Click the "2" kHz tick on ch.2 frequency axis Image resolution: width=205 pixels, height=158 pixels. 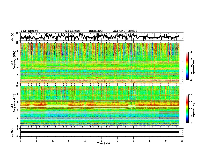pyautogui.click(x=18, y=118)
